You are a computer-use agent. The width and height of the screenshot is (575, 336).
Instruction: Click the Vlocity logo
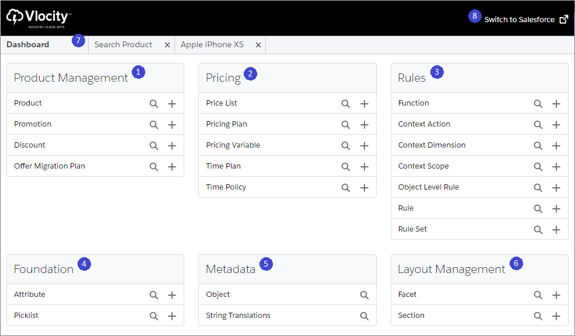pyautogui.click(x=39, y=18)
